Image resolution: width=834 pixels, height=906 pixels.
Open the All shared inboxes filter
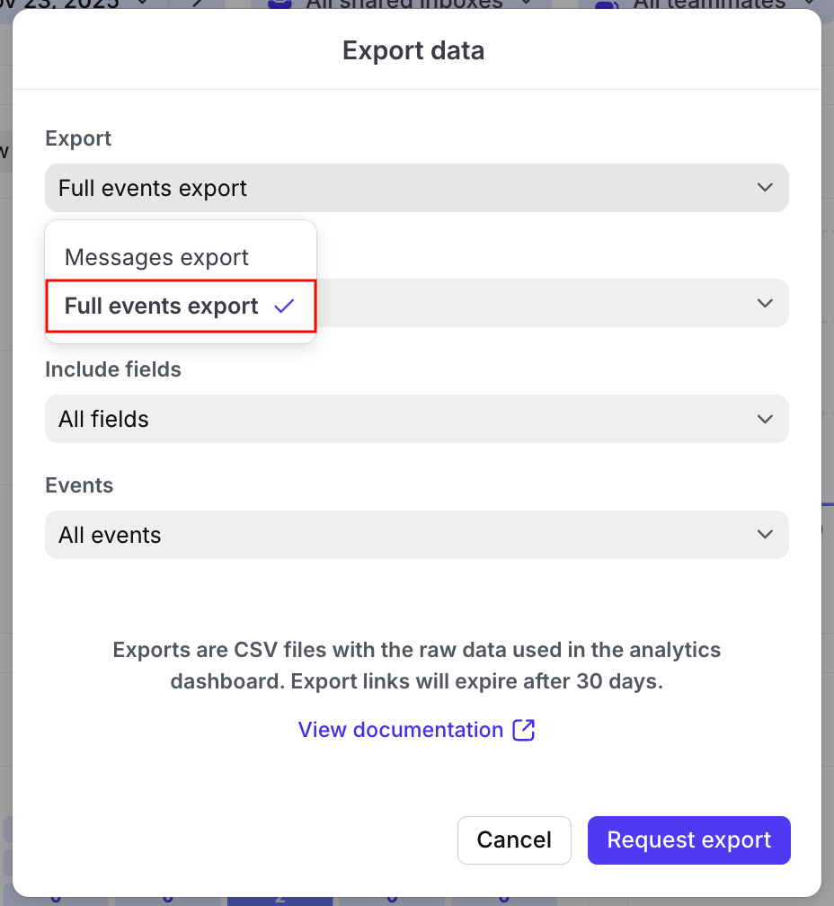[404, 4]
